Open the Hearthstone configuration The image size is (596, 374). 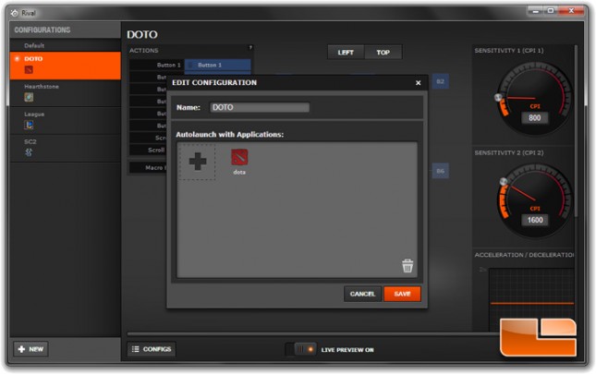pos(66,93)
